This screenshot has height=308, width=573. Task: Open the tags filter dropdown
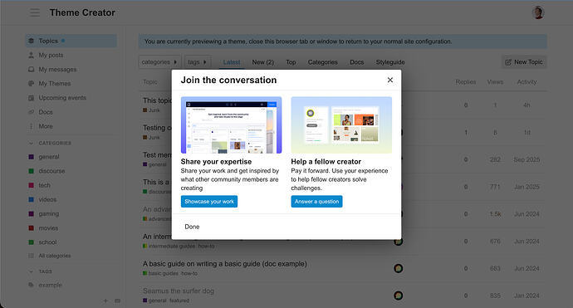(198, 62)
